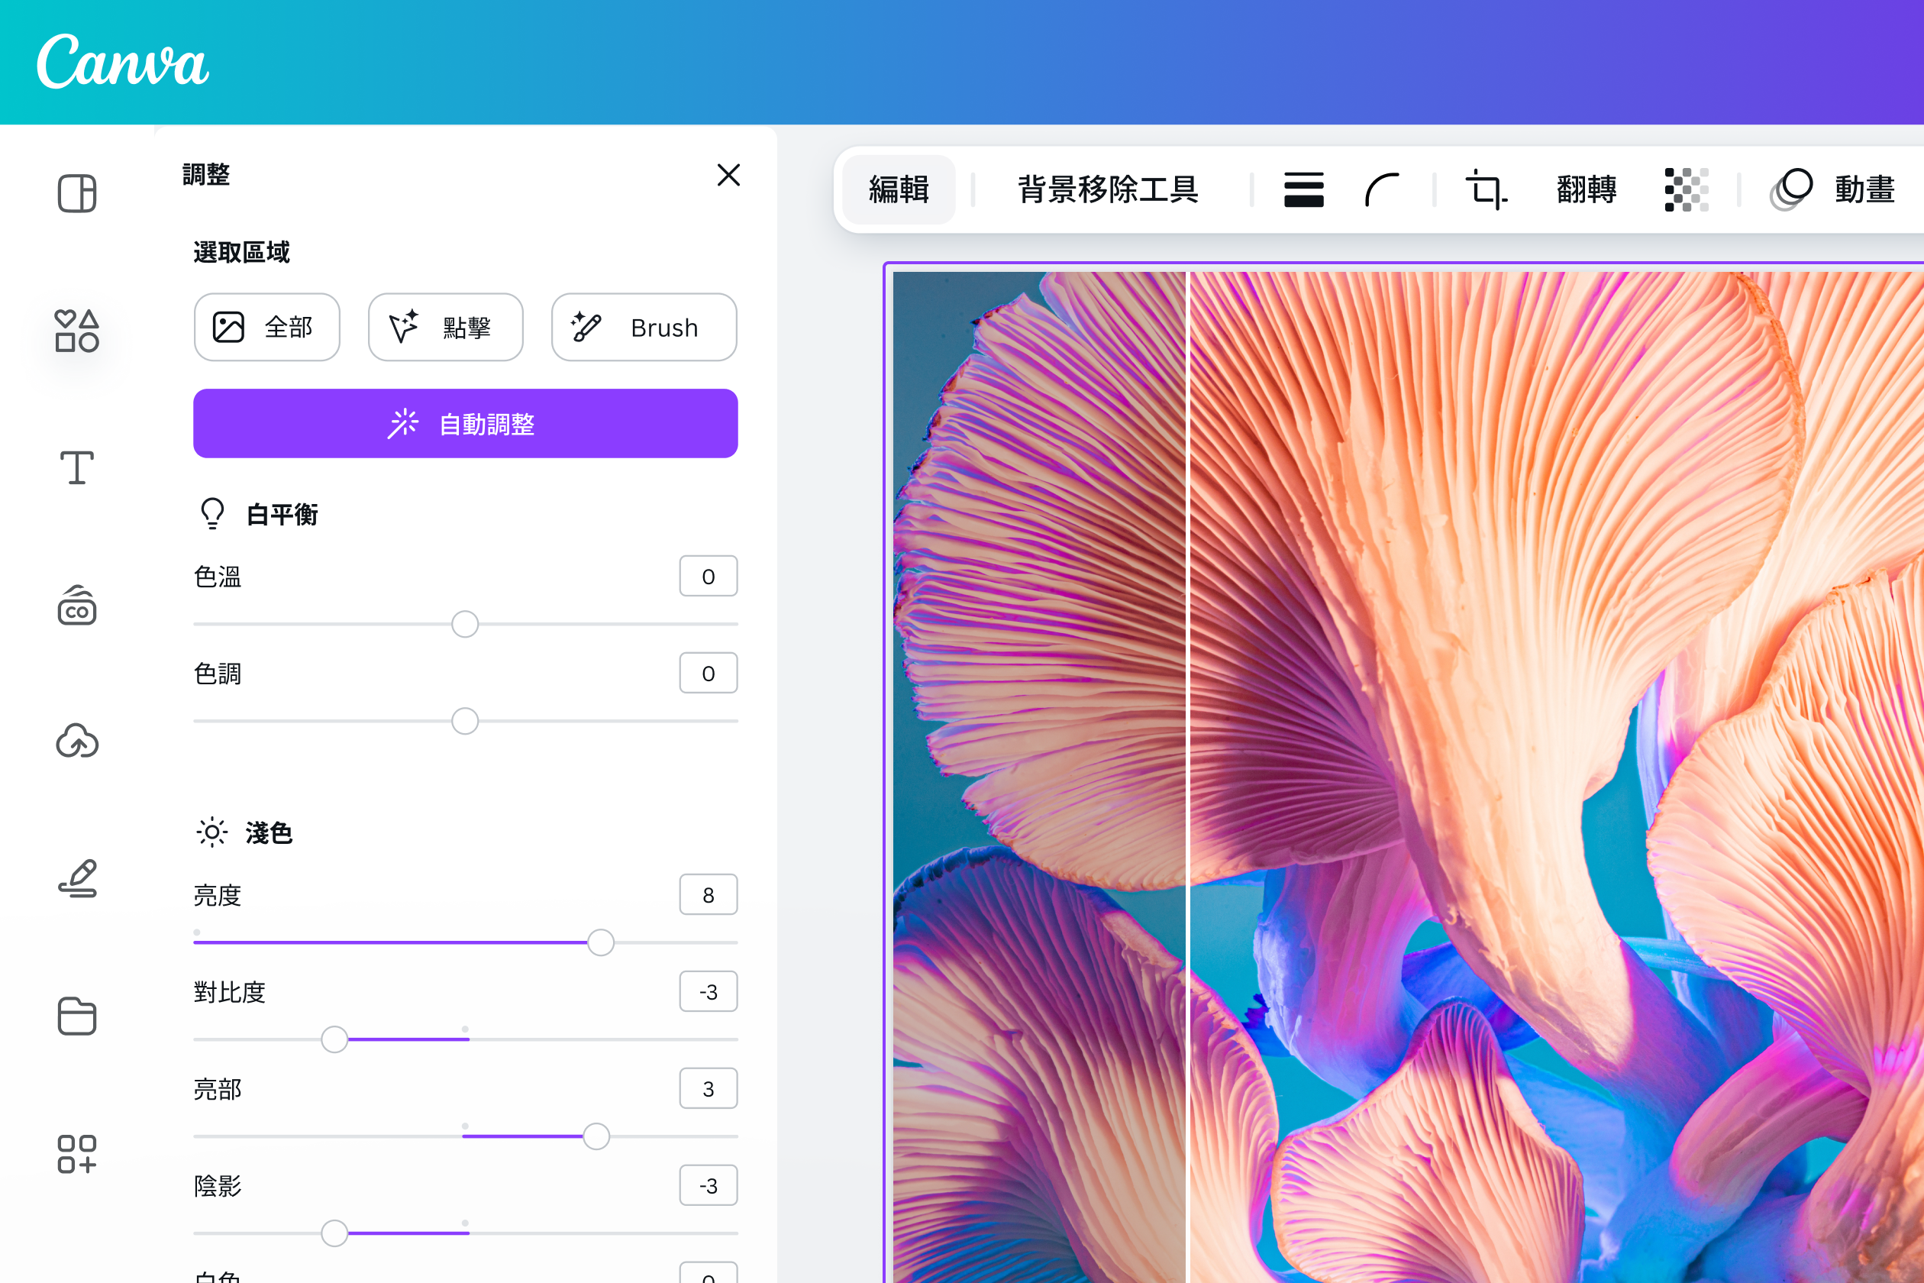
Task: Select 全部 selection area button
Action: pos(266,328)
